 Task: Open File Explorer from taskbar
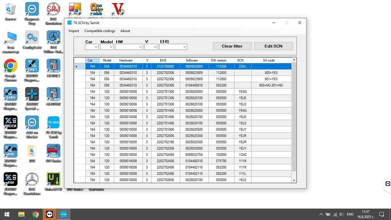22,214
